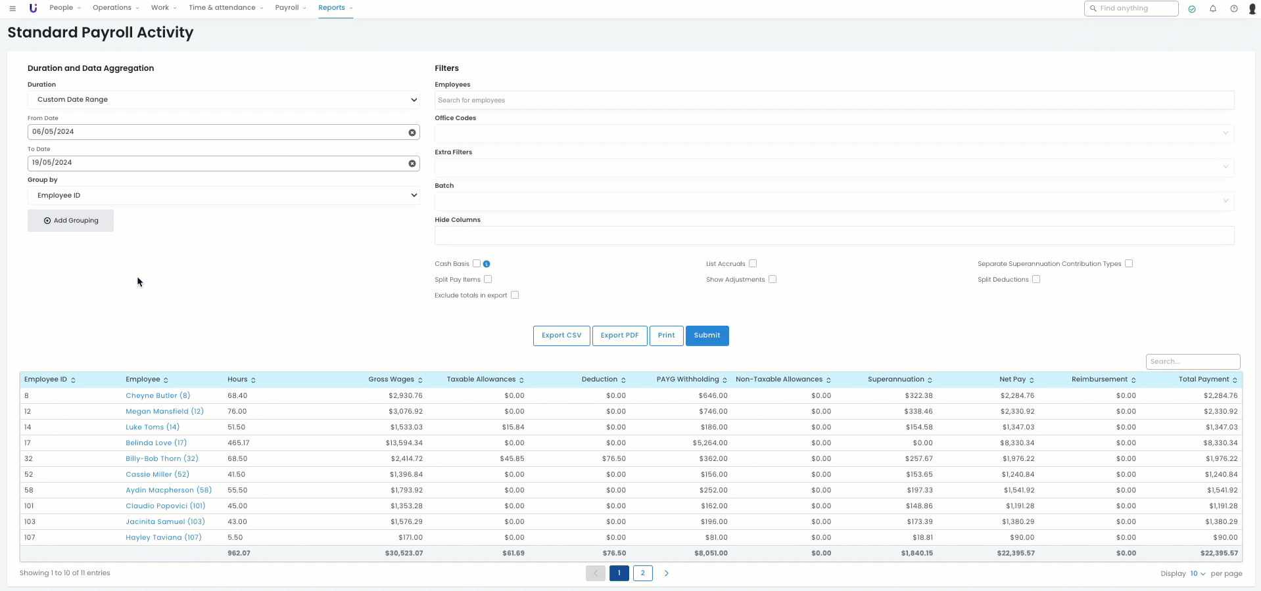Tick the Split Pay Items checkbox

[488, 279]
